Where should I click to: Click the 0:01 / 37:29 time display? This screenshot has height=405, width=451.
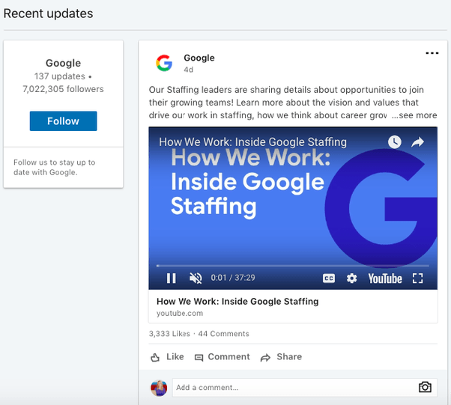click(233, 278)
